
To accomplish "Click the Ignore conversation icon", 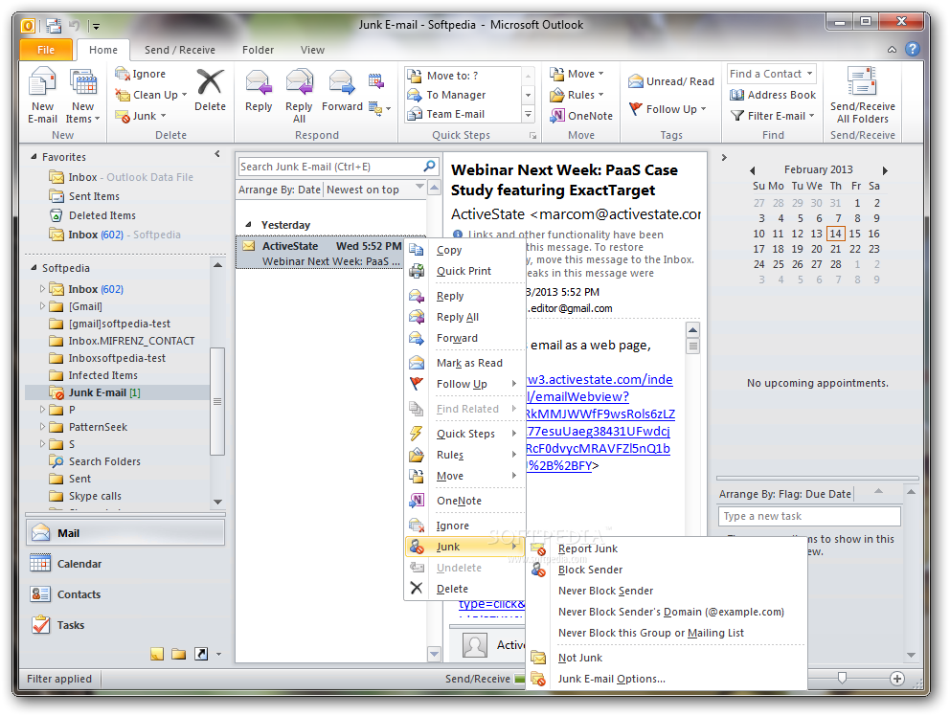I will click(x=123, y=74).
